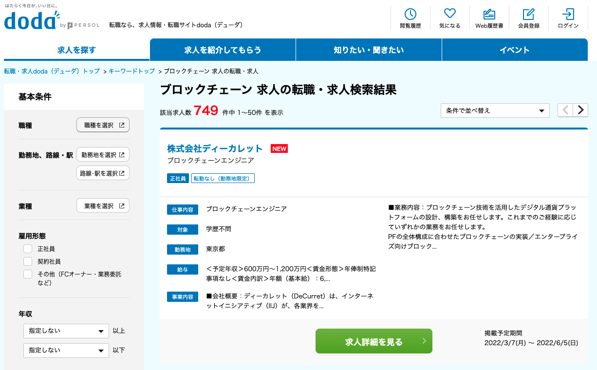Open the 閲覧履歴 clock icon

pos(410,14)
